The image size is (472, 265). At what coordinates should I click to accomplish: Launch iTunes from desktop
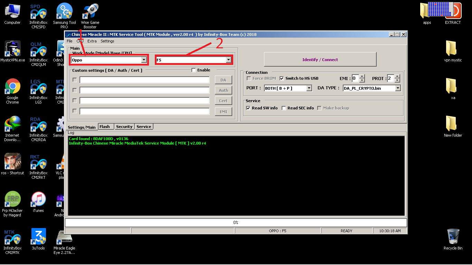(x=38, y=202)
